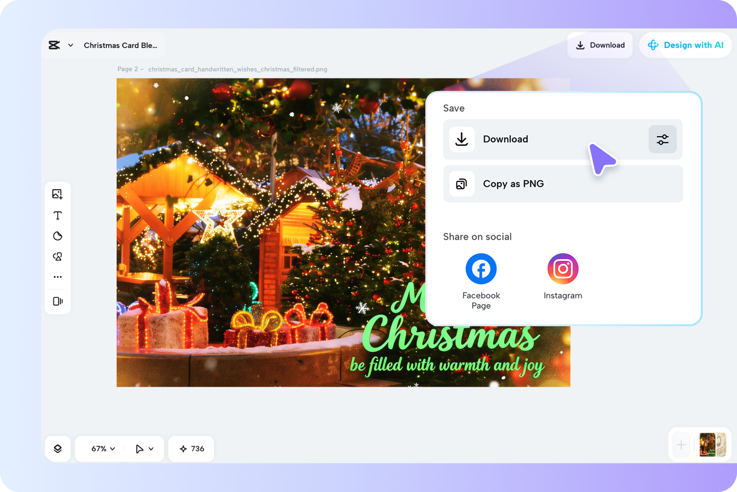Viewport: 737px width, 492px height.
Task: Click the Copy as PNG icon
Action: point(462,184)
